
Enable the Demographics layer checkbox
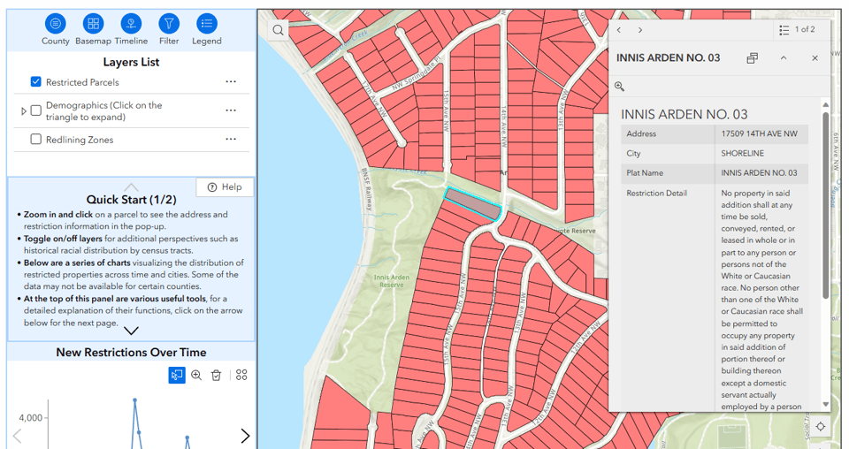(x=36, y=110)
